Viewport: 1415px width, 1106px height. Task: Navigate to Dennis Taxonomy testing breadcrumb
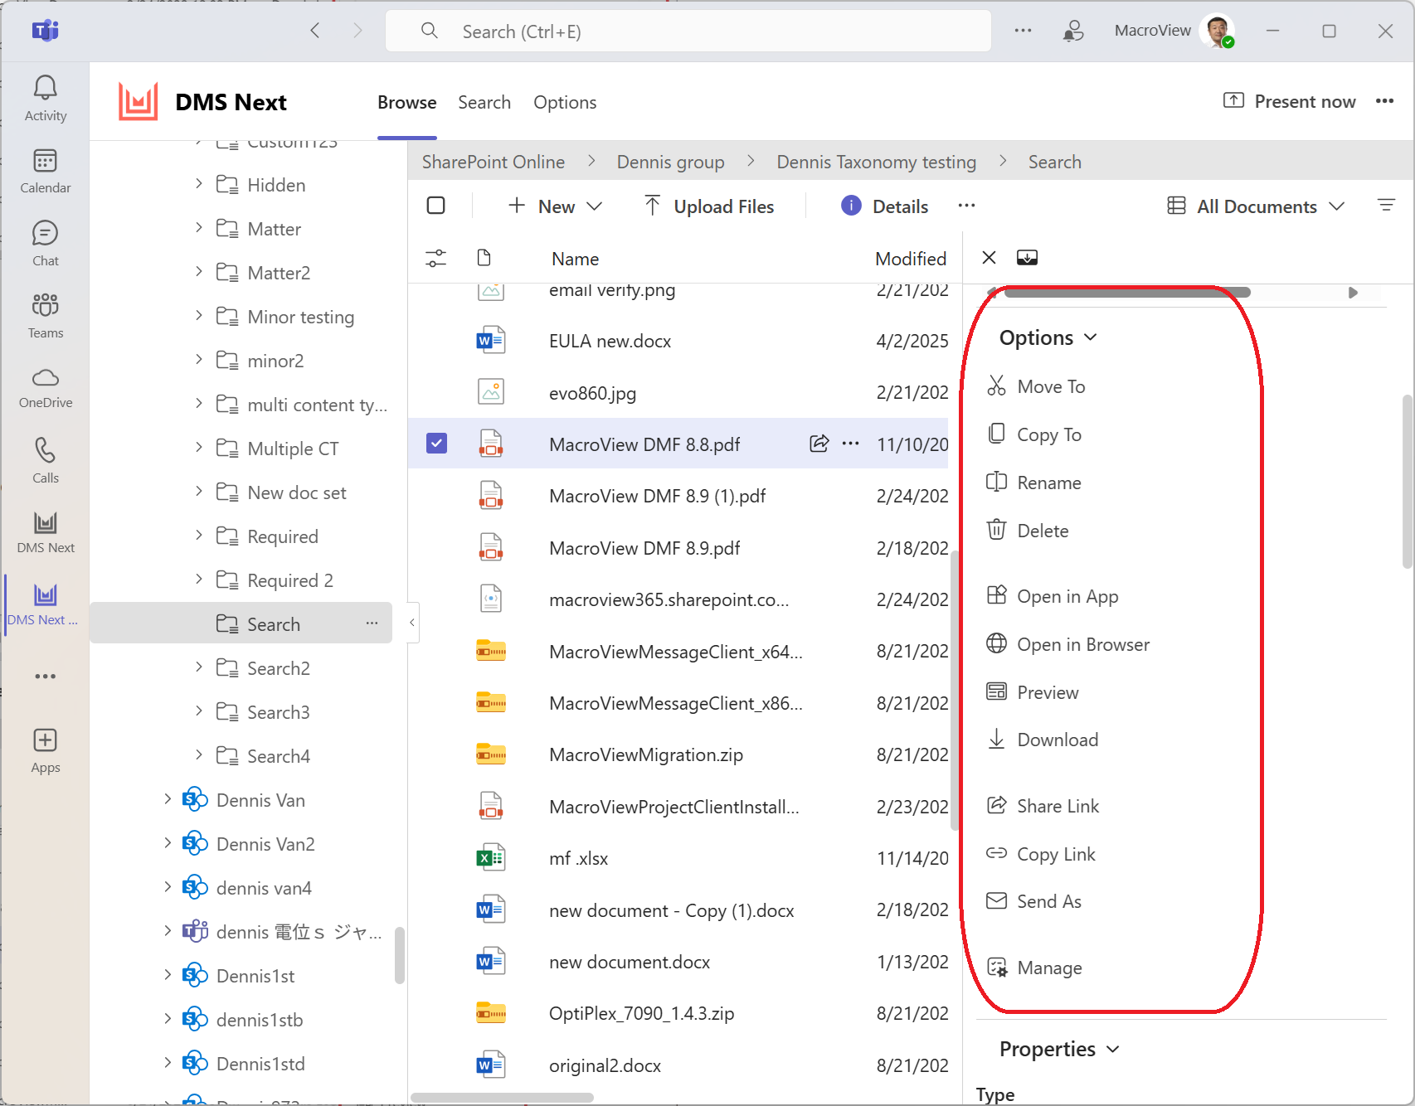click(877, 162)
